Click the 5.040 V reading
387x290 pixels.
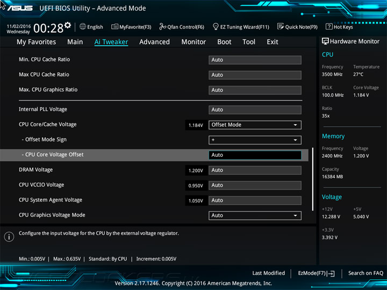tap(361, 216)
